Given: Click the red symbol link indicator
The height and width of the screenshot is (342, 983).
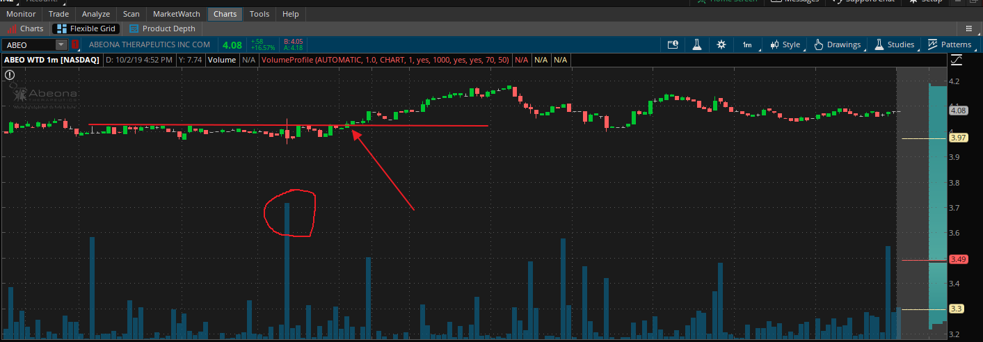Looking at the screenshot, I should [x=76, y=44].
